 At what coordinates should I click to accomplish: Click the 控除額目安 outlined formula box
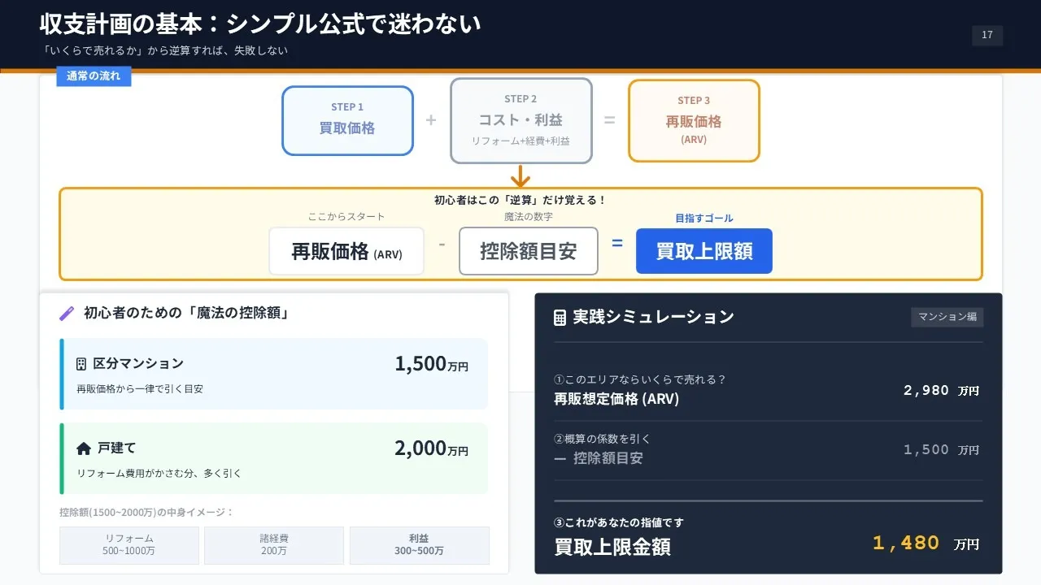coord(528,251)
